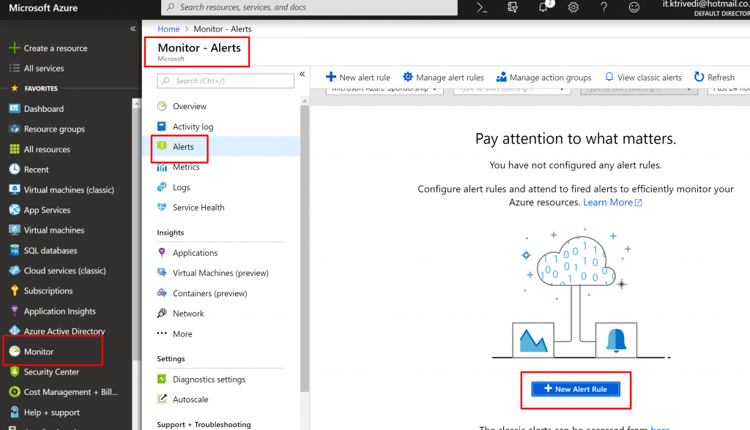The height and width of the screenshot is (430, 750).
Task: Click the feedback smiley icon
Action: (634, 7)
